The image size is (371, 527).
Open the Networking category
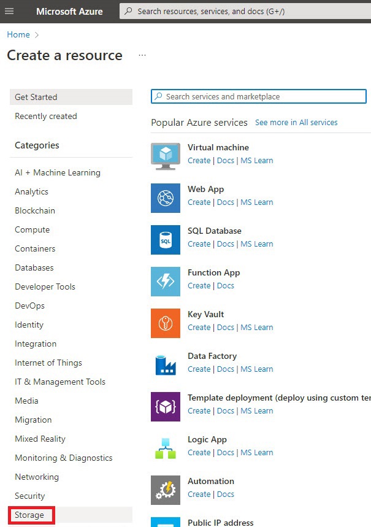pos(37,477)
